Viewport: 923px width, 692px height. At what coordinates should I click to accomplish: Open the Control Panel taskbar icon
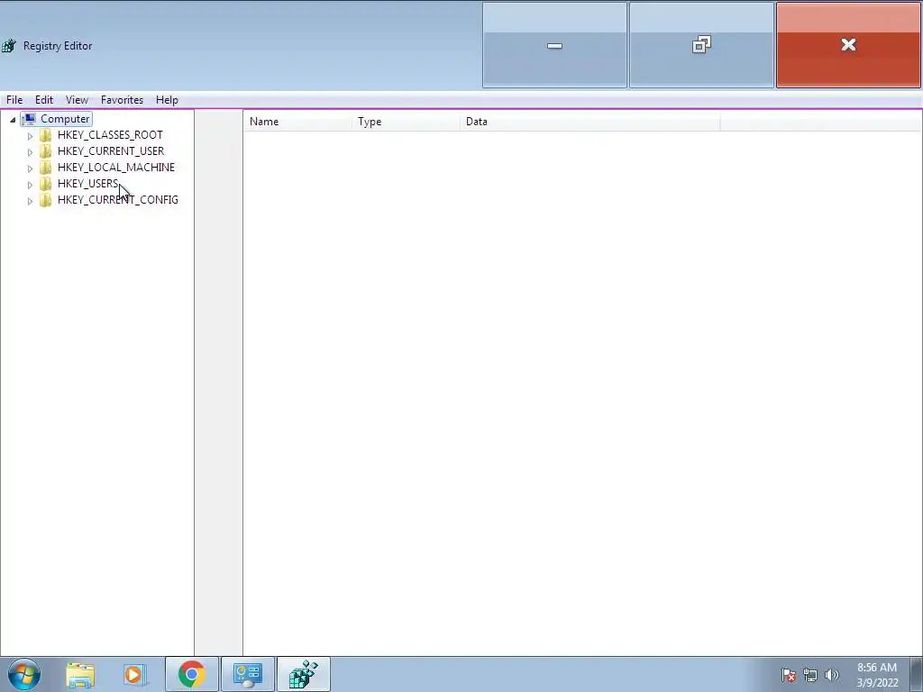pos(247,675)
